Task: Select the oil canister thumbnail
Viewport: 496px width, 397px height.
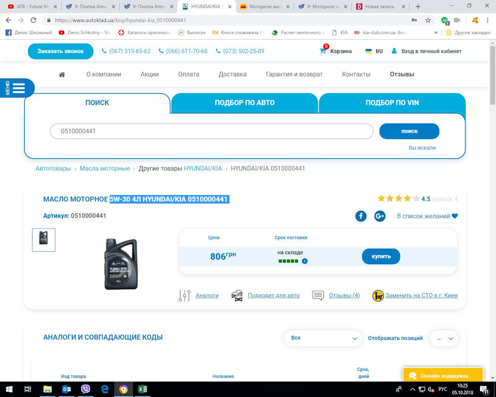Action: (x=43, y=240)
